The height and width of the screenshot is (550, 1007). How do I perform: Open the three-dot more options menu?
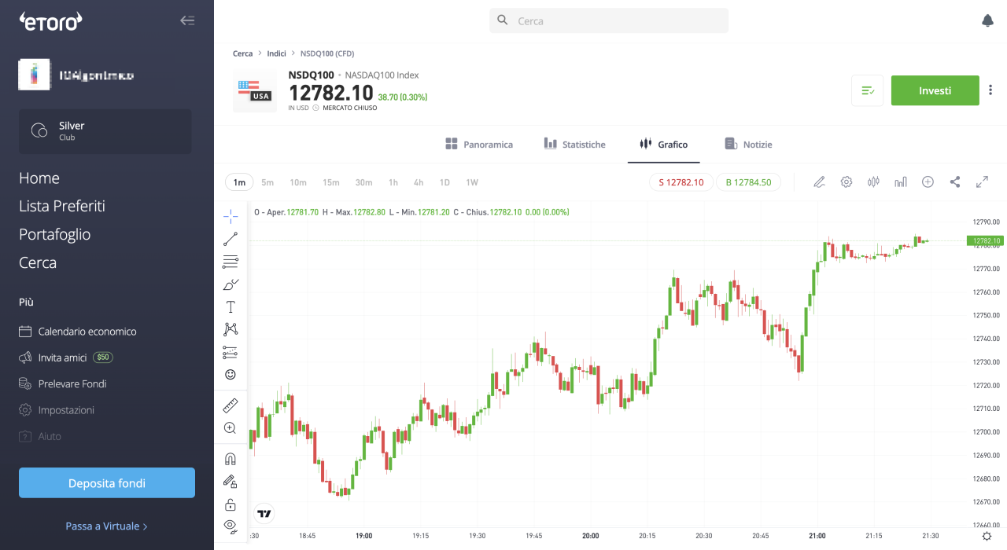coord(990,90)
